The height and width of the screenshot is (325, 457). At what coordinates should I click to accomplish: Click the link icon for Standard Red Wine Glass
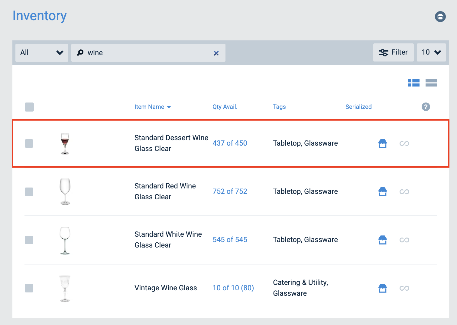[x=404, y=192]
